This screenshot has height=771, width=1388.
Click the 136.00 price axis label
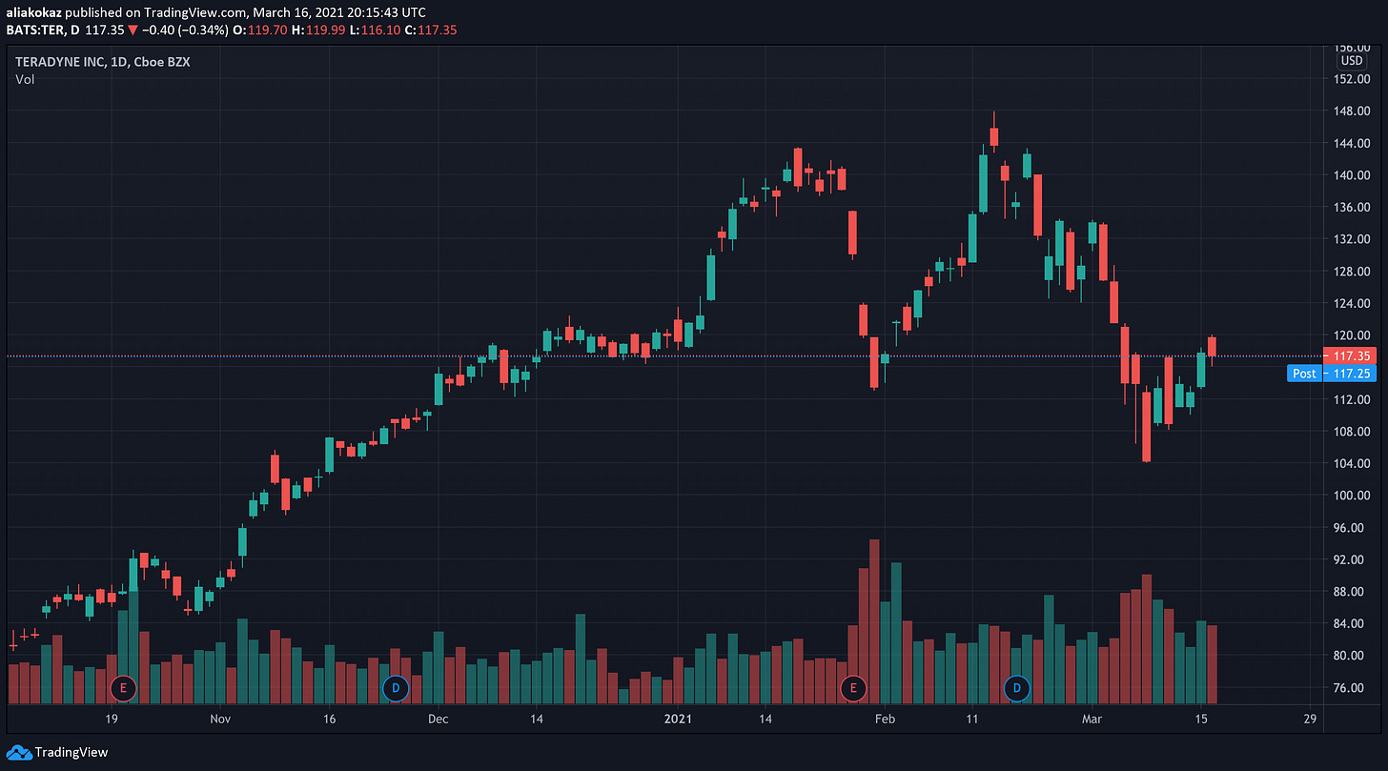pyautogui.click(x=1352, y=207)
